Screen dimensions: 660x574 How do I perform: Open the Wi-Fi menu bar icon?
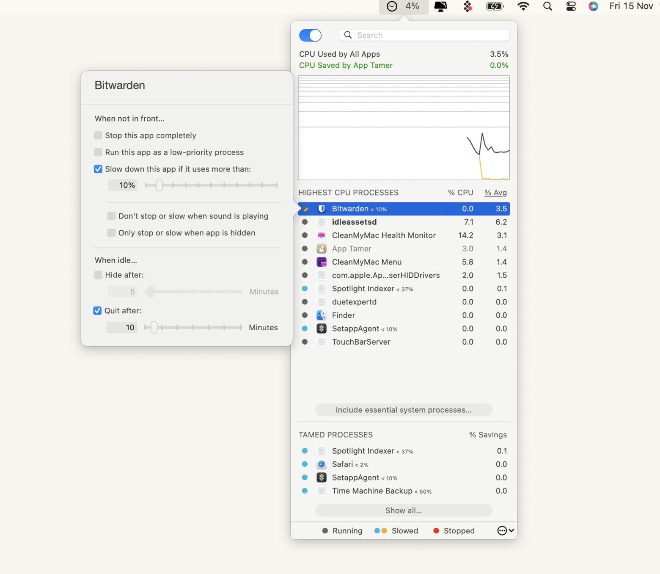[523, 6]
